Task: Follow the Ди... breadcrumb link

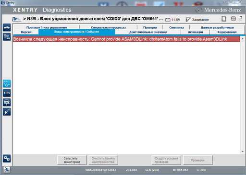Action: [x=17, y=19]
